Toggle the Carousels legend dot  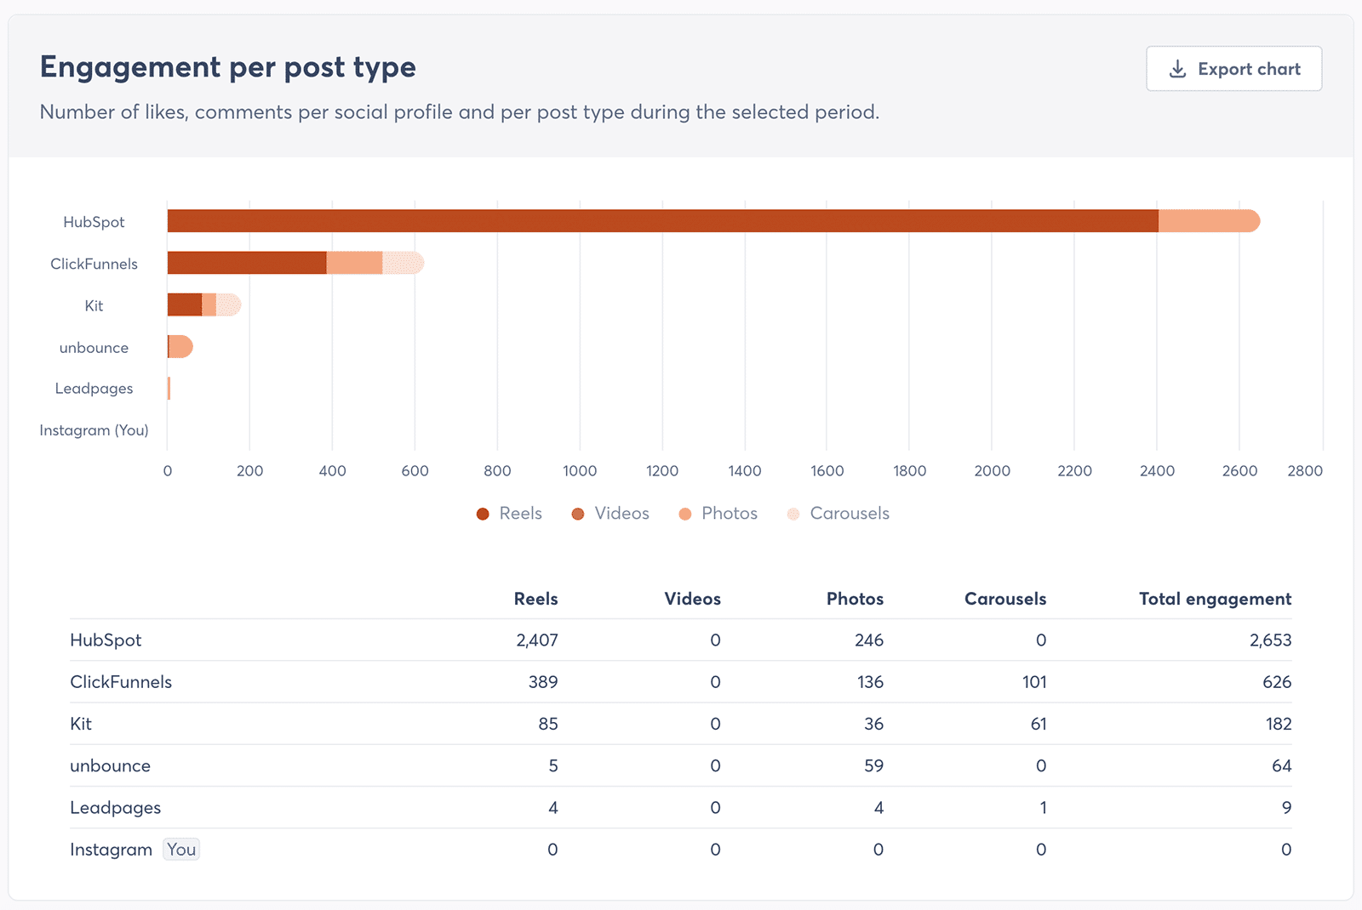click(793, 514)
